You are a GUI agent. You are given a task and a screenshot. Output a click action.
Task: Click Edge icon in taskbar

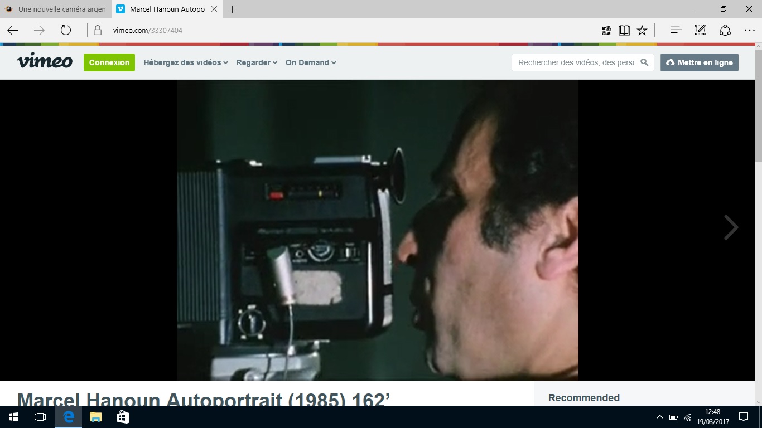[x=69, y=417]
